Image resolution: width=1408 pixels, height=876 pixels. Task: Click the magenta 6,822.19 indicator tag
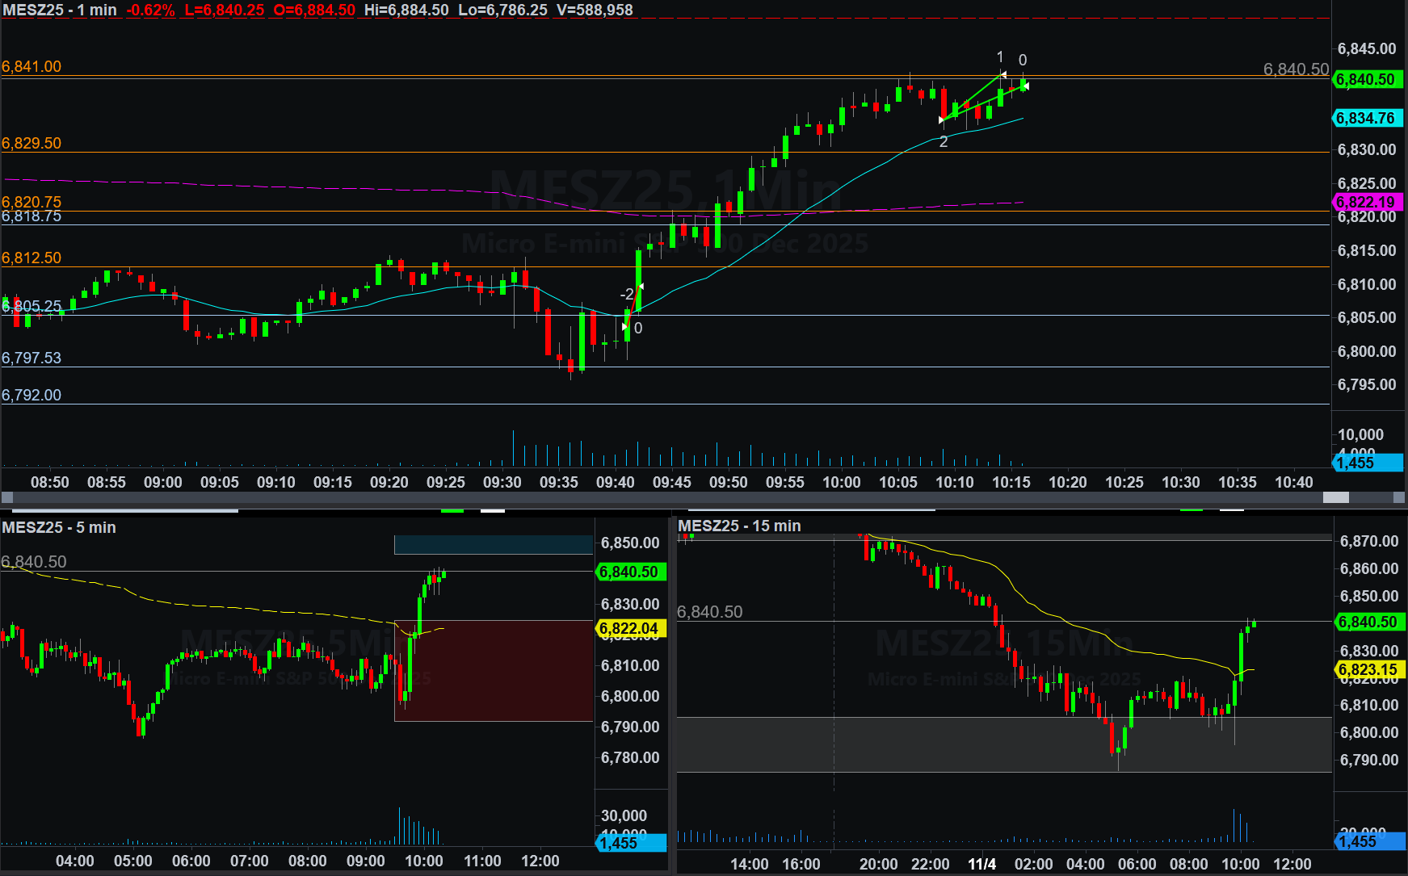pyautogui.click(x=1367, y=202)
